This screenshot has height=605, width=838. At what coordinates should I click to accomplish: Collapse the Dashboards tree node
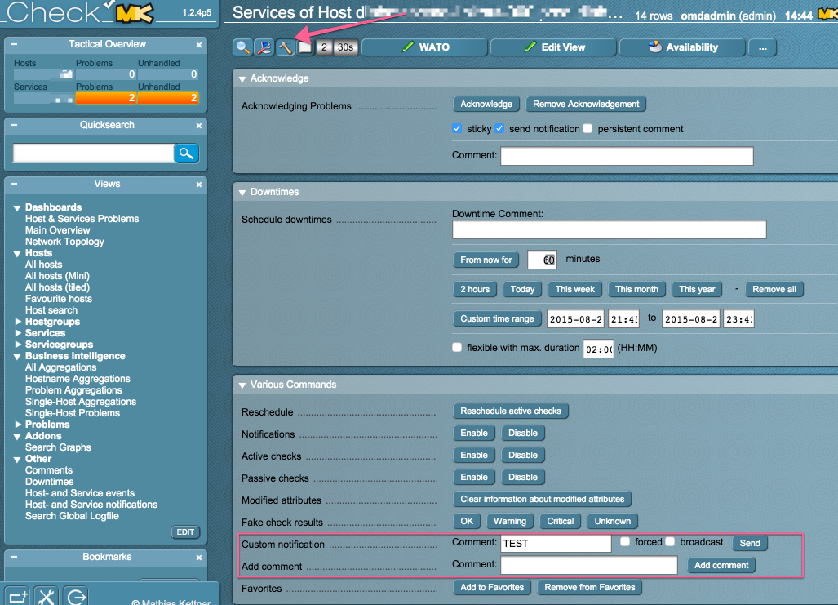click(17, 208)
